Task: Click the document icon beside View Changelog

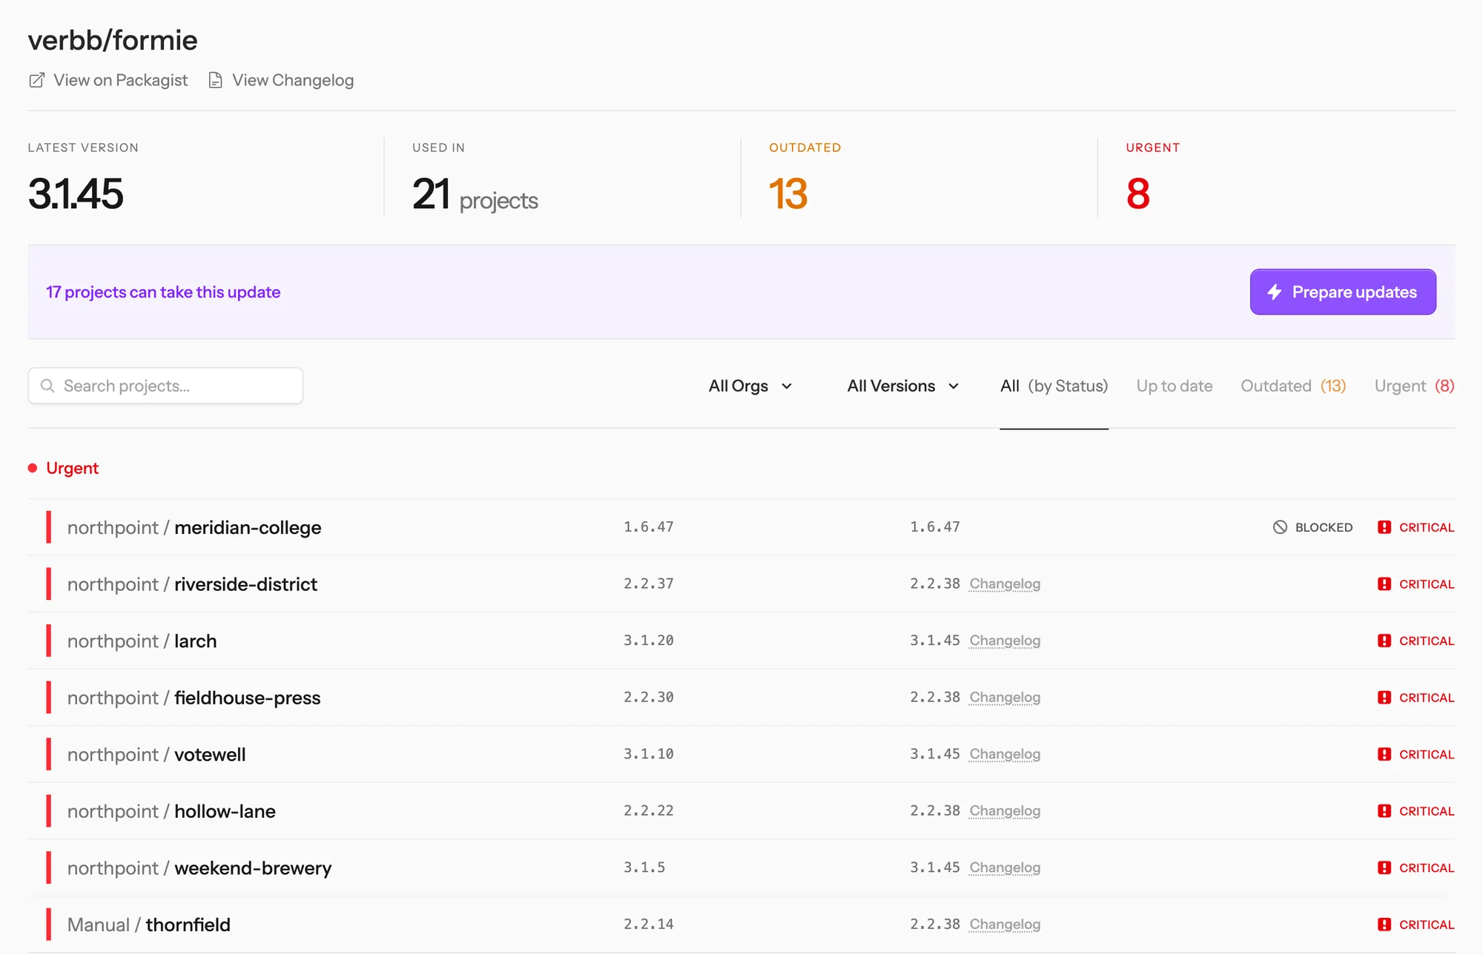Action: [x=215, y=80]
